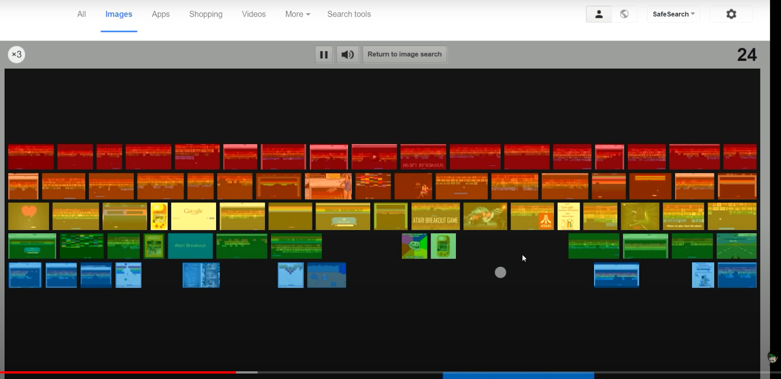The height and width of the screenshot is (379, 781).
Task: Click Return to image search button
Action: tap(404, 54)
